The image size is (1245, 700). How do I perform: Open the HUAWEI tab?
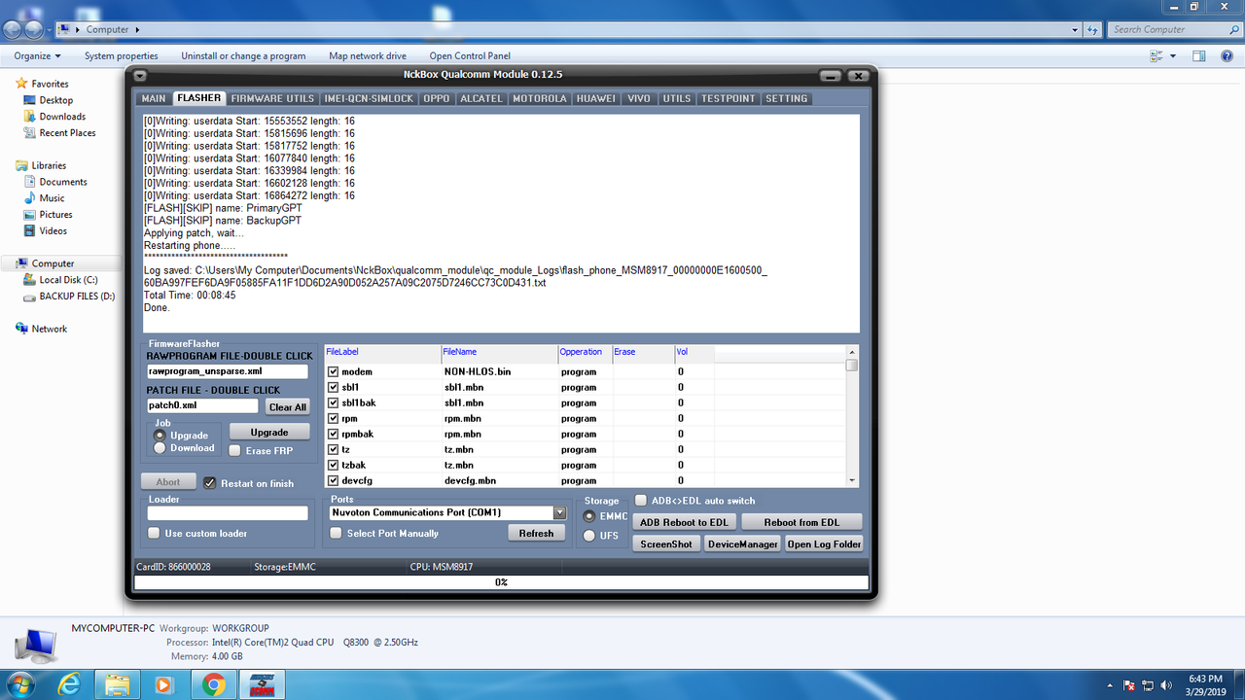tap(596, 99)
